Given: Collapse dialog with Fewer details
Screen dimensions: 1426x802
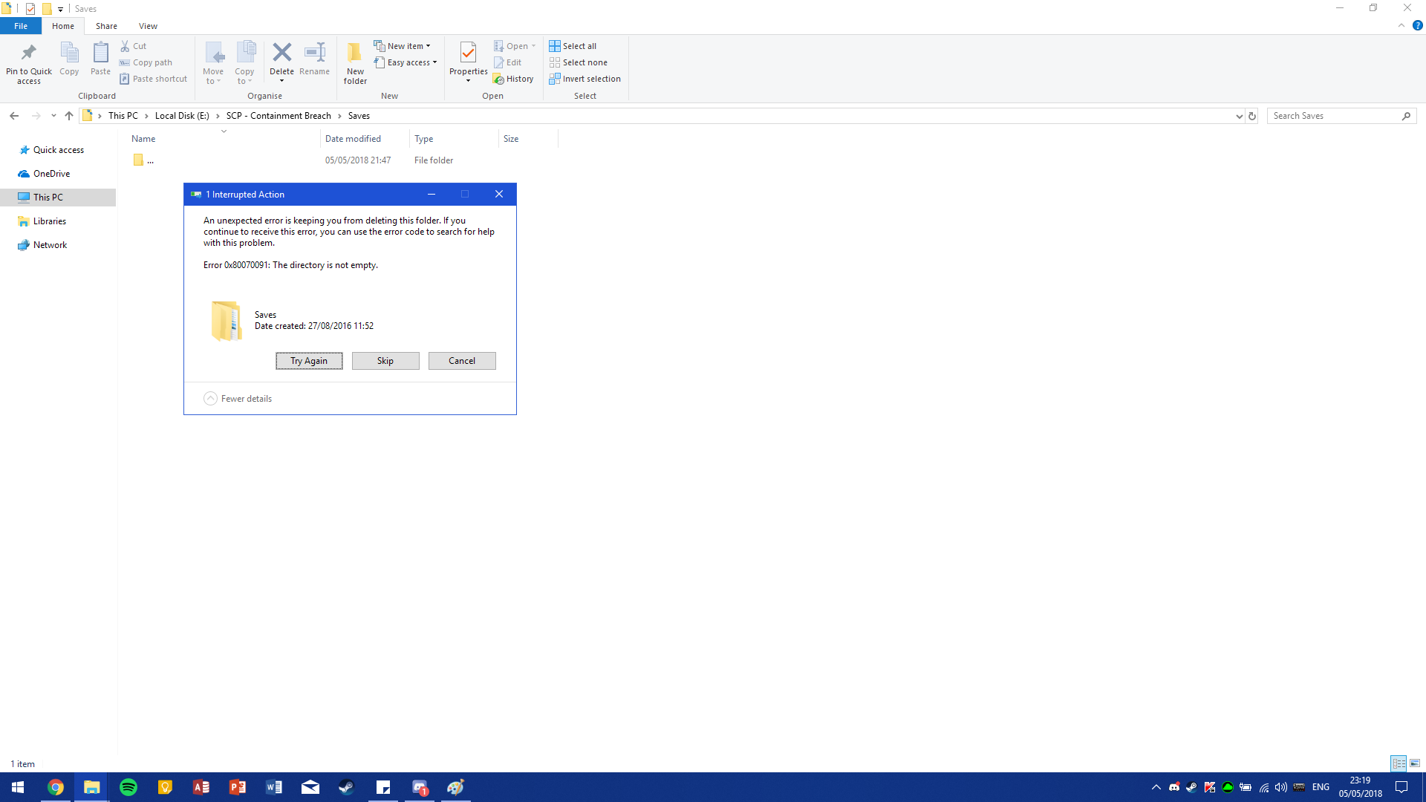Looking at the screenshot, I should pos(238,399).
